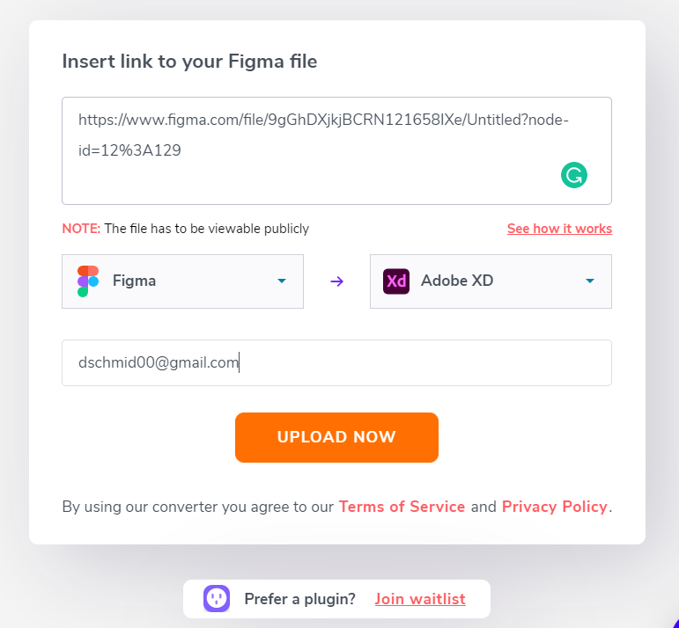Expand the Figma source format dropdown arrow

tap(282, 281)
